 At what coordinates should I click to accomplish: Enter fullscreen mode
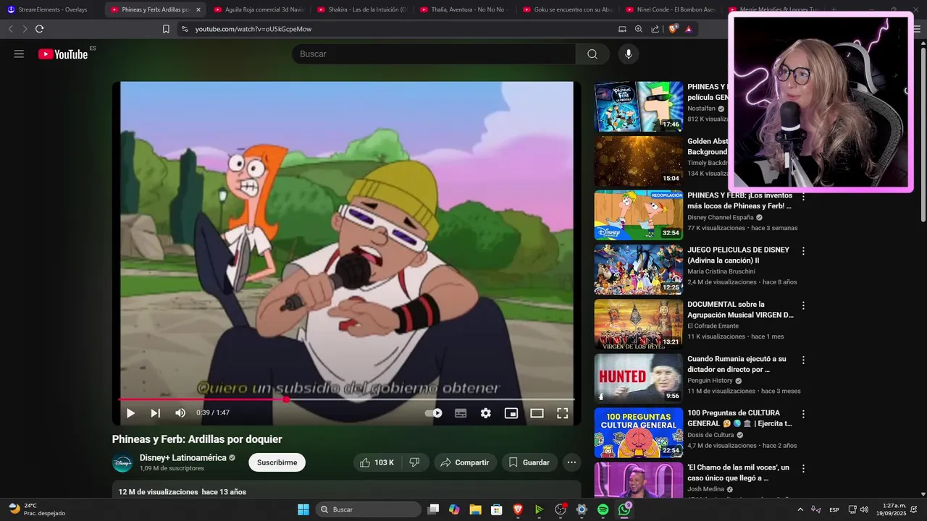pyautogui.click(x=562, y=413)
